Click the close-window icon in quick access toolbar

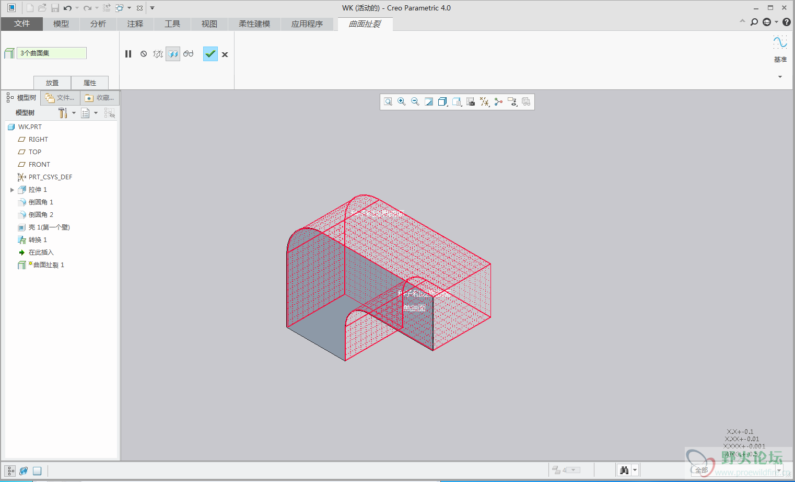click(139, 8)
